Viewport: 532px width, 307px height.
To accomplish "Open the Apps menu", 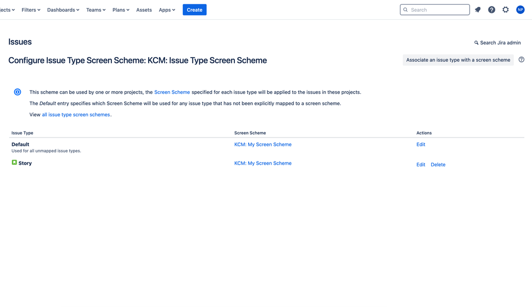I will tap(166, 9).
